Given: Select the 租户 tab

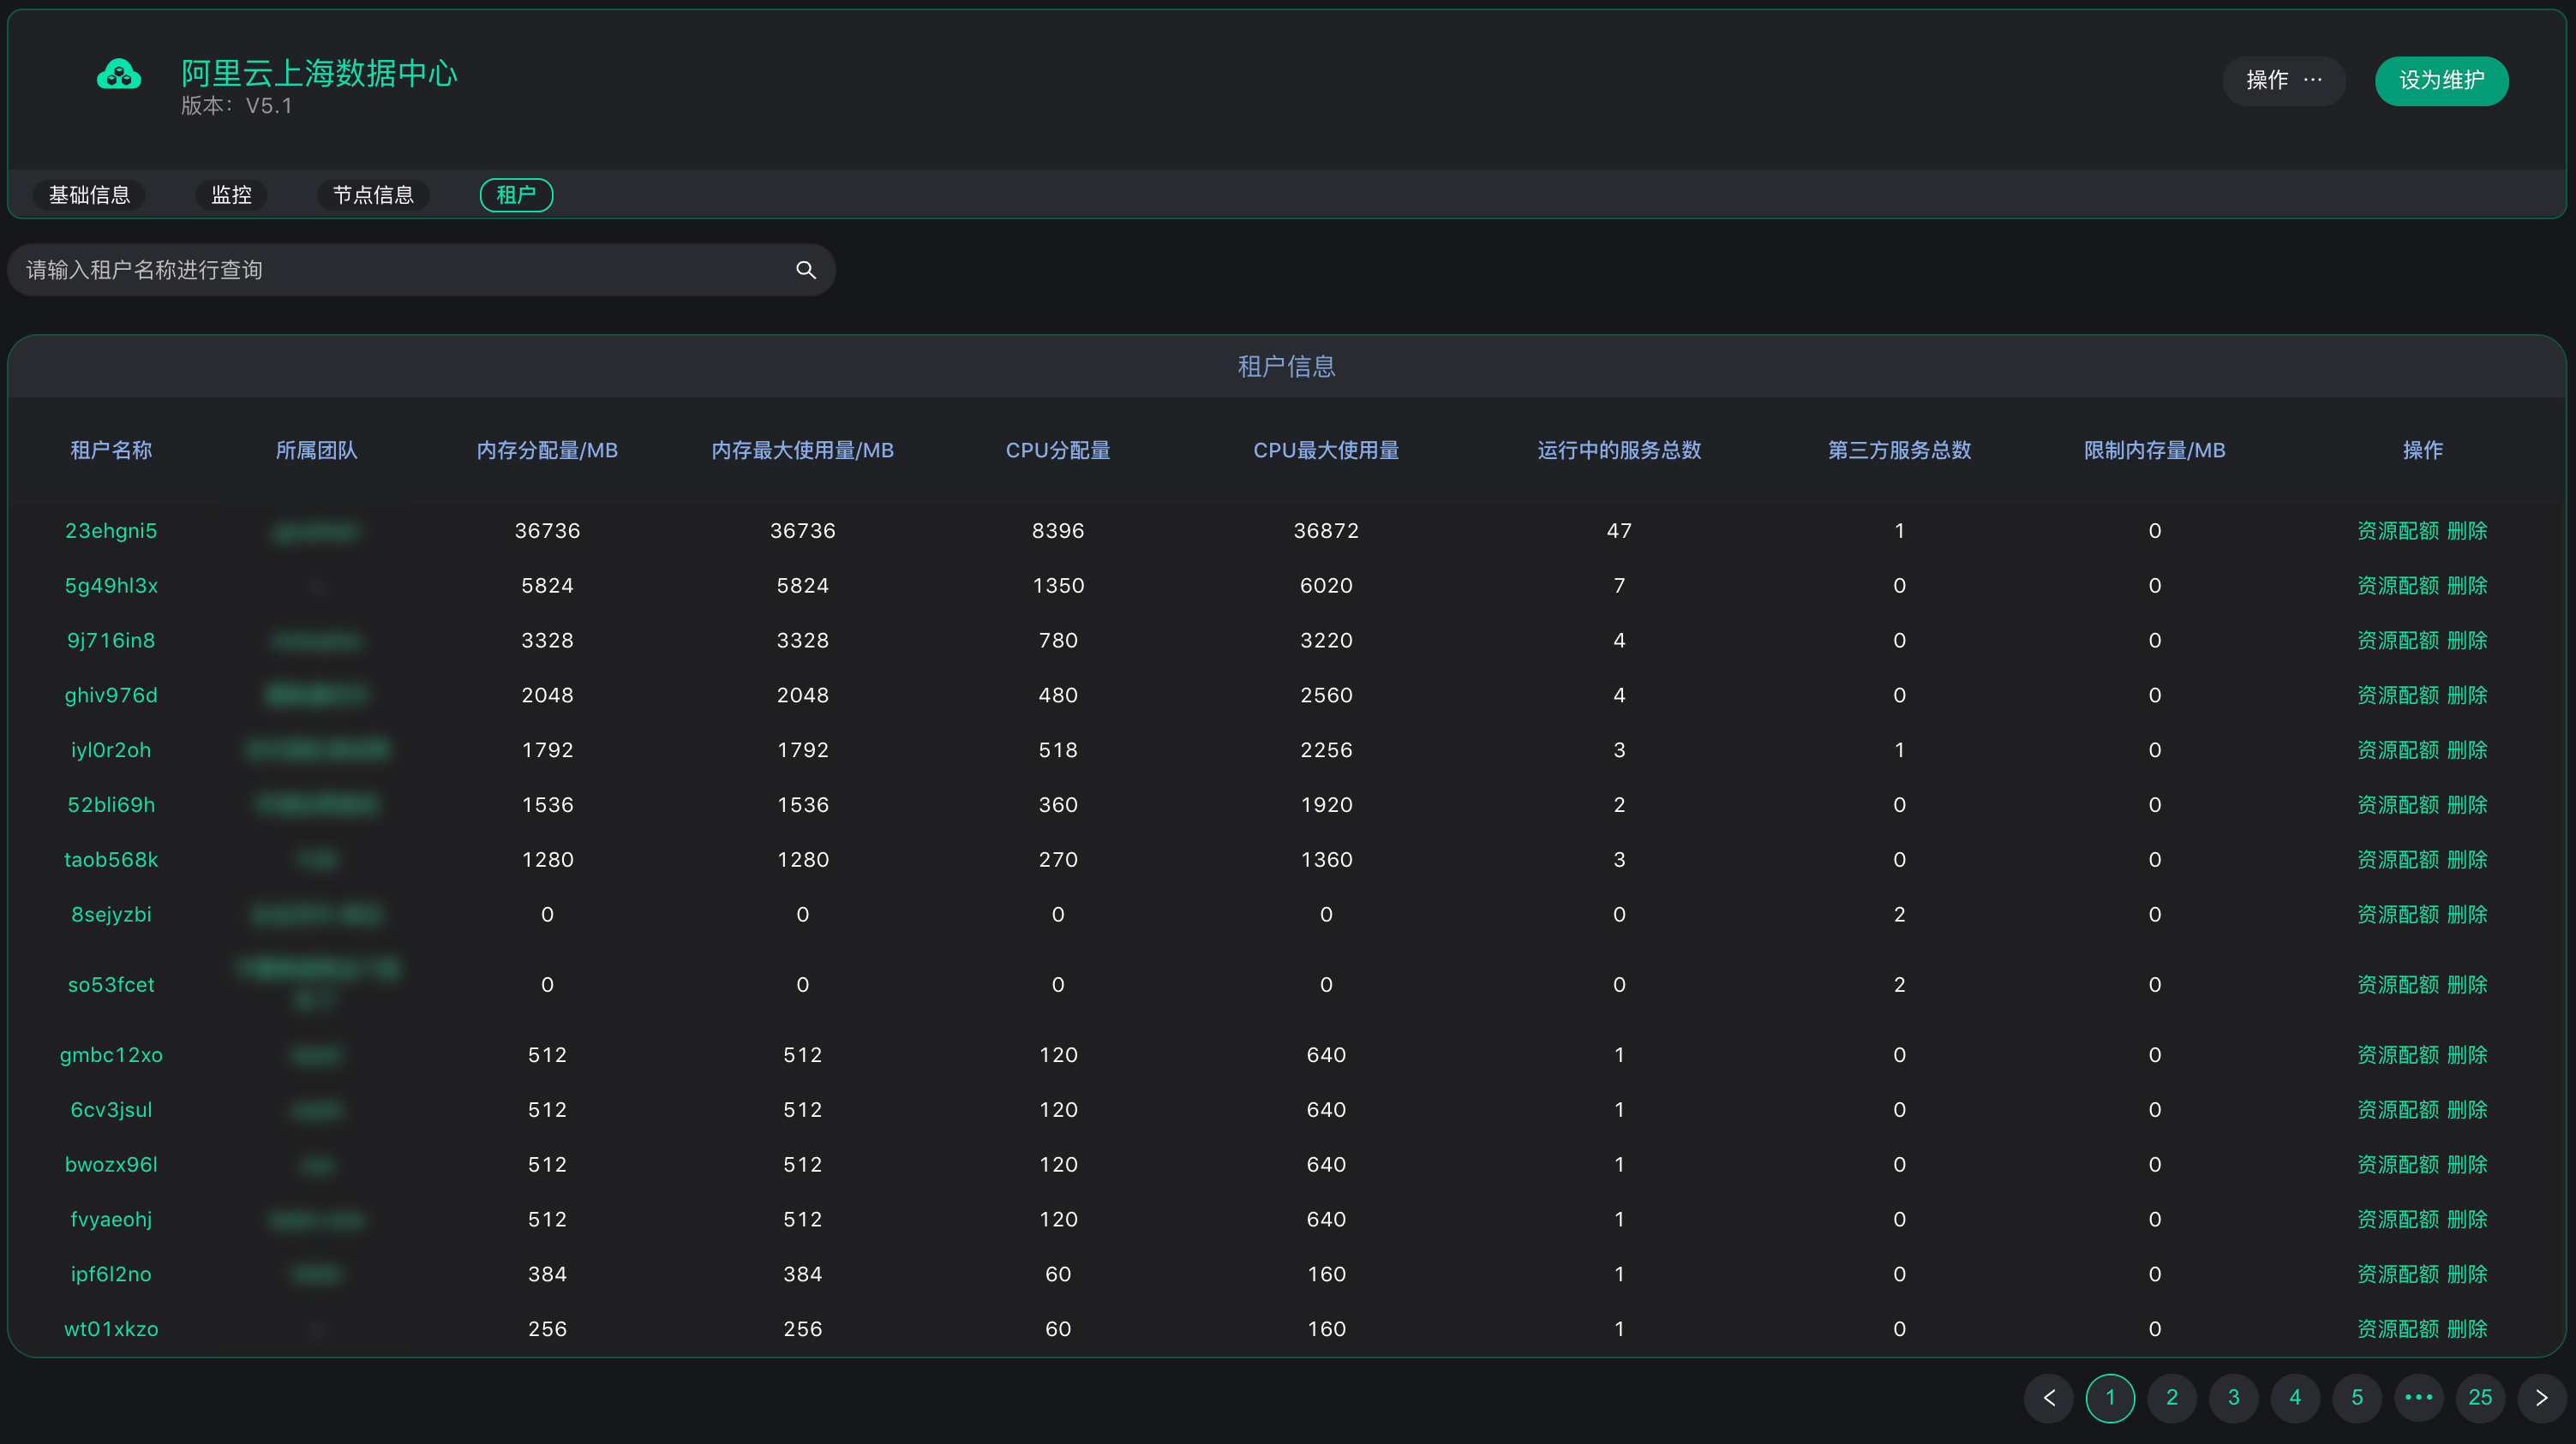Looking at the screenshot, I should [516, 195].
